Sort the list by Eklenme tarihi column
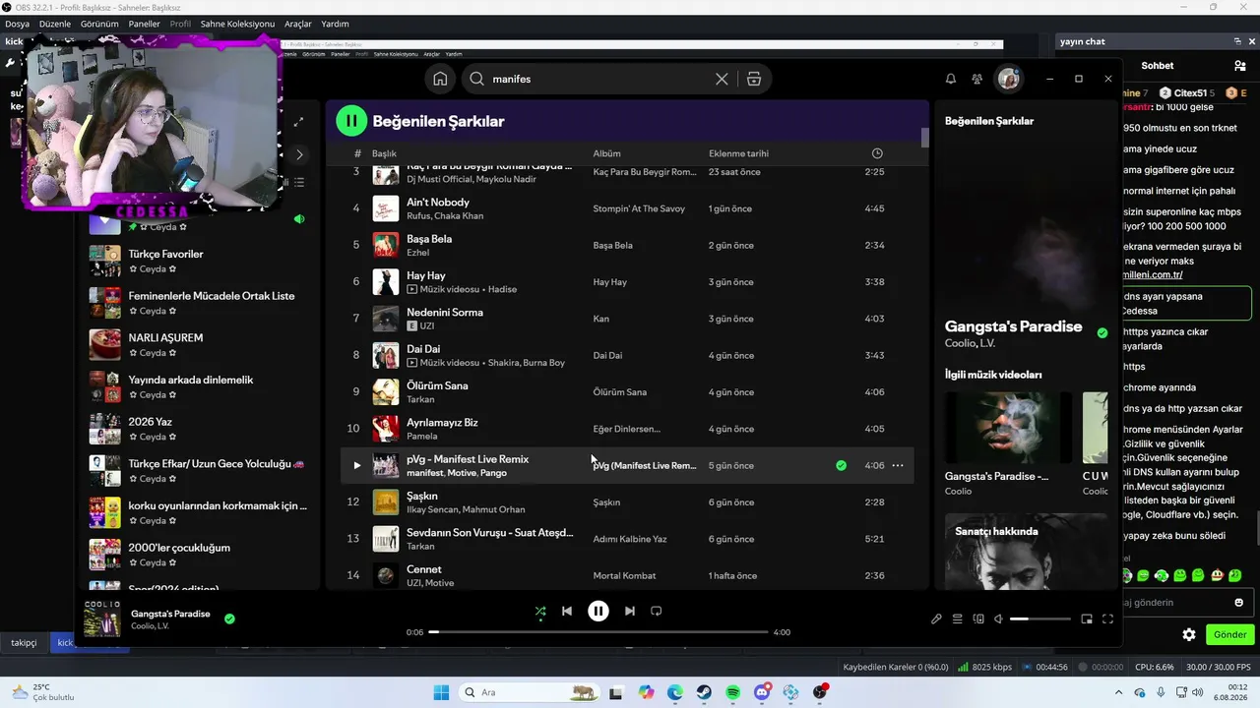The width and height of the screenshot is (1260, 708). click(x=738, y=153)
